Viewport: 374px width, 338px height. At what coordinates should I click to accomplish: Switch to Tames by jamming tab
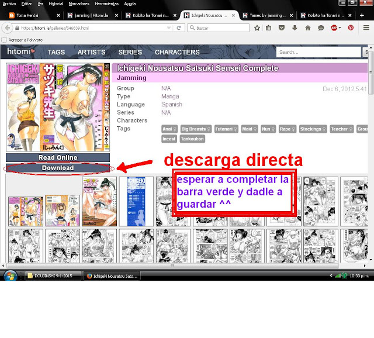(268, 15)
